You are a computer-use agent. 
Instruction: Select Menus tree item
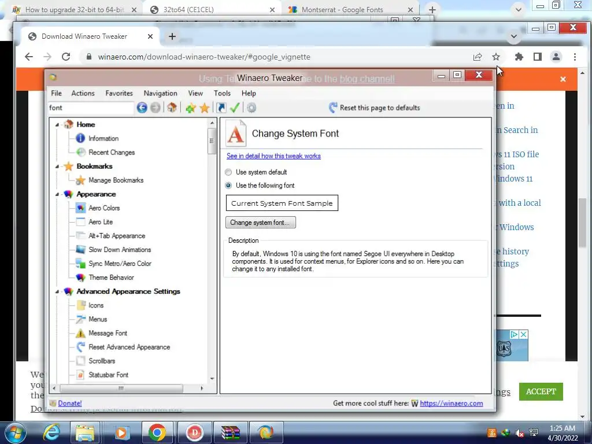click(x=97, y=319)
